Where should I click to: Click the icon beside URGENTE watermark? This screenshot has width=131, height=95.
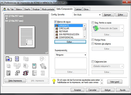tap(57, 25)
